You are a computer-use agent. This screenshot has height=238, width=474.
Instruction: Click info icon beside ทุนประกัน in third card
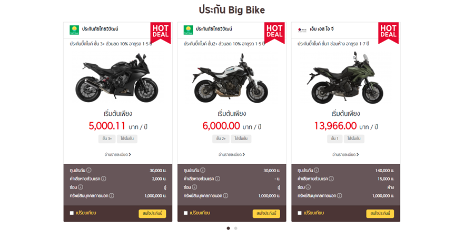[x=317, y=170]
